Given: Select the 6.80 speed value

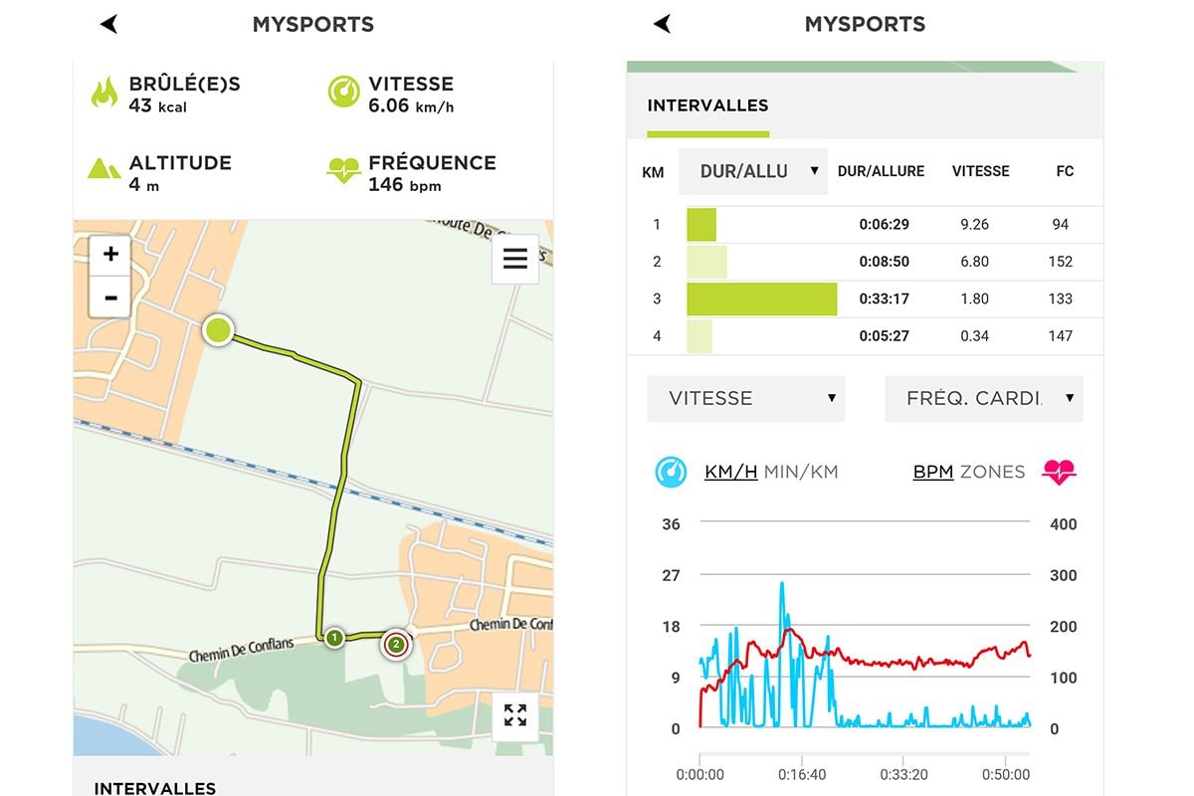Looking at the screenshot, I should point(975,262).
